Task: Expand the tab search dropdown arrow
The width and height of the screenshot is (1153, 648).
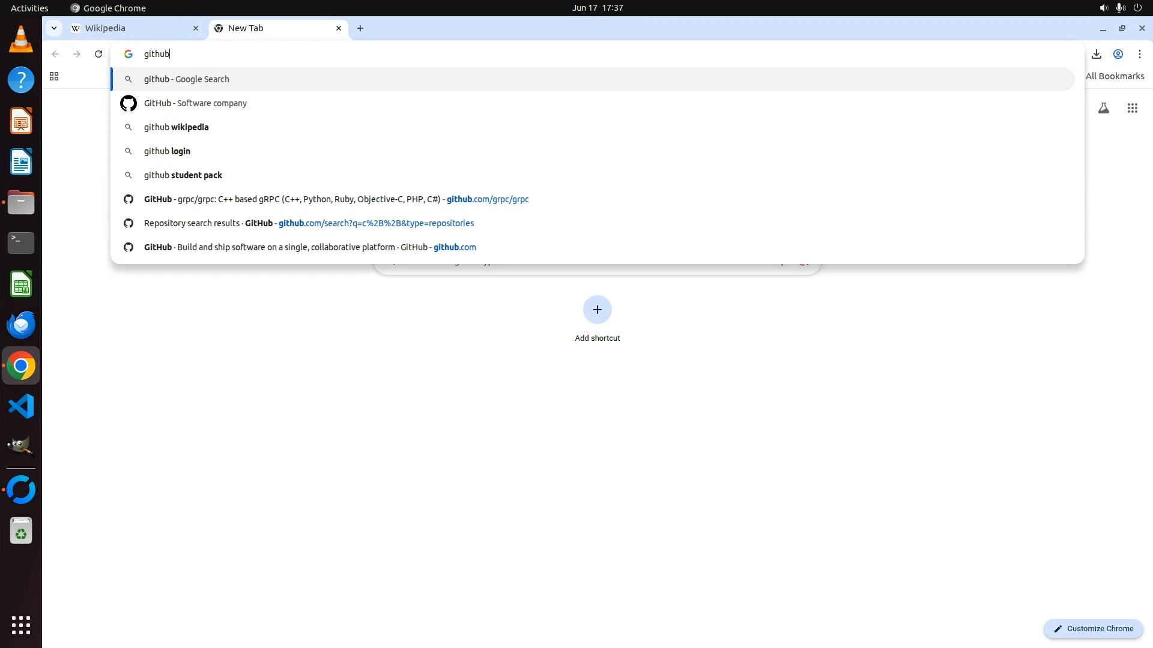Action: (x=54, y=28)
